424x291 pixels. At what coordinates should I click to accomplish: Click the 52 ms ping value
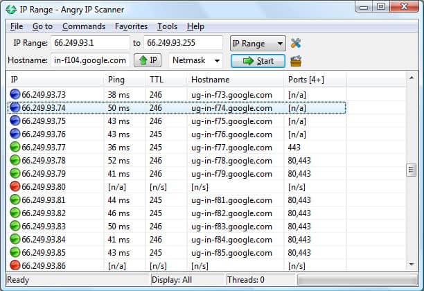[x=118, y=161]
